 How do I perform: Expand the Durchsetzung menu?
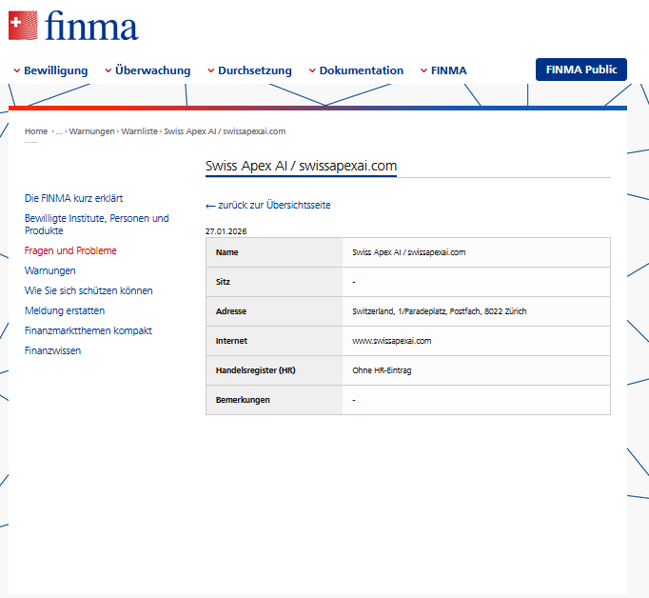click(x=249, y=70)
